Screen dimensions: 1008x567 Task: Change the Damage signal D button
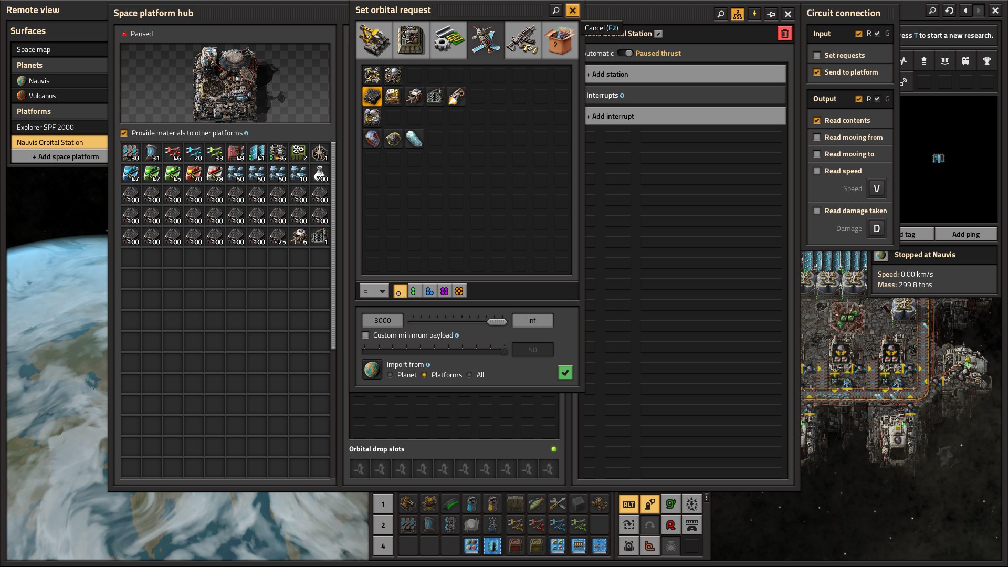click(x=876, y=228)
